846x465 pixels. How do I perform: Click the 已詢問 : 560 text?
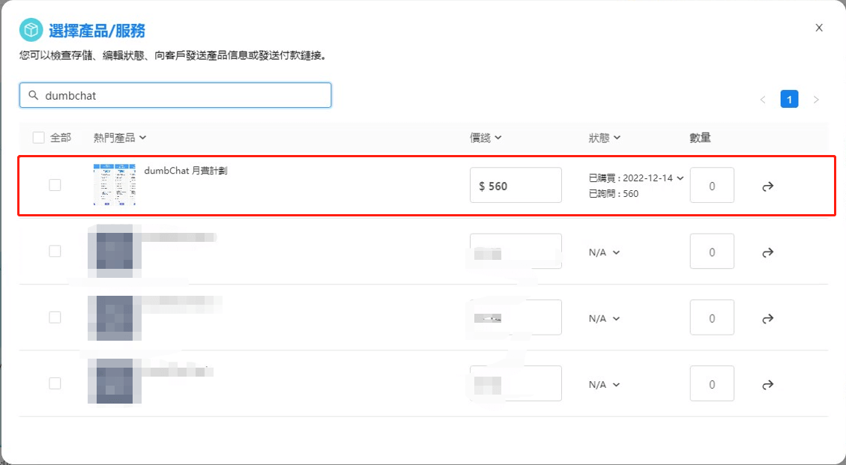click(x=614, y=194)
